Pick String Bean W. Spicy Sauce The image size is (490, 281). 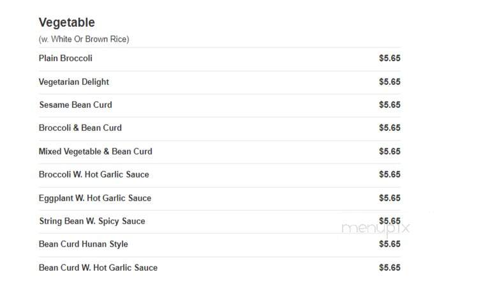pos(92,221)
